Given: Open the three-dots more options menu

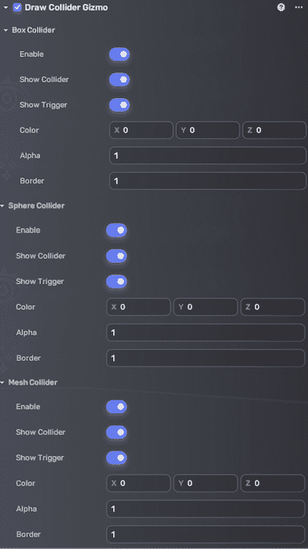Looking at the screenshot, I should [299, 8].
